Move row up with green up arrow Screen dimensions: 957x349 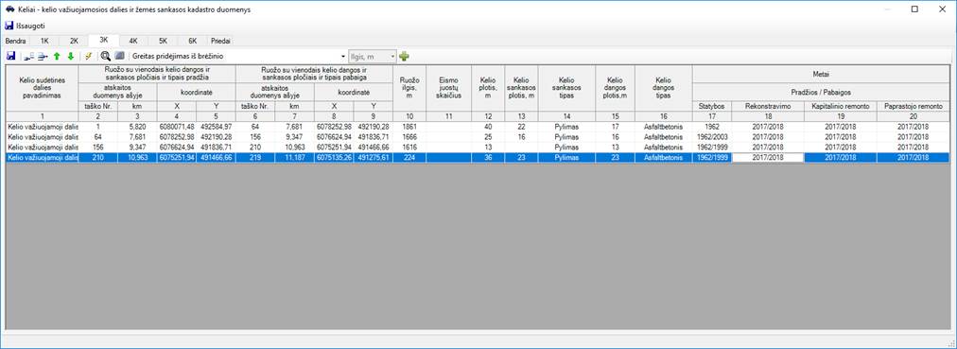click(x=57, y=56)
